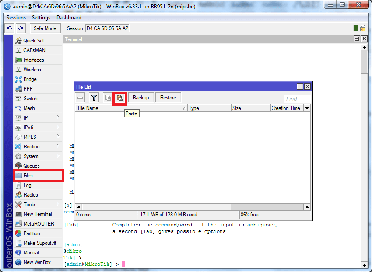Open the filter funnel icon in File List
This screenshot has width=372, height=272.
coord(94,98)
